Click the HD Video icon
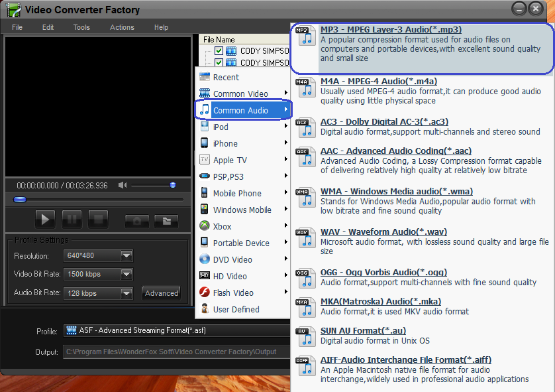 coord(205,275)
